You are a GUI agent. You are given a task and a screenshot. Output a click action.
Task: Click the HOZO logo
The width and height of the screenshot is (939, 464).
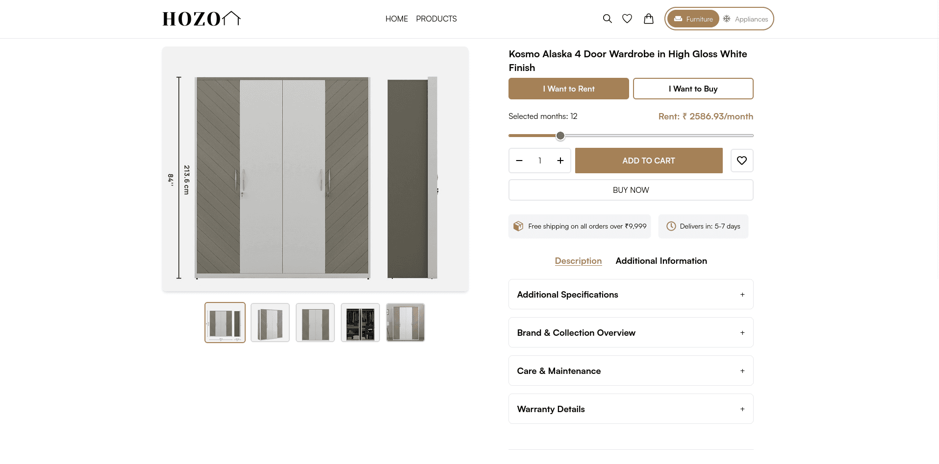tap(202, 19)
